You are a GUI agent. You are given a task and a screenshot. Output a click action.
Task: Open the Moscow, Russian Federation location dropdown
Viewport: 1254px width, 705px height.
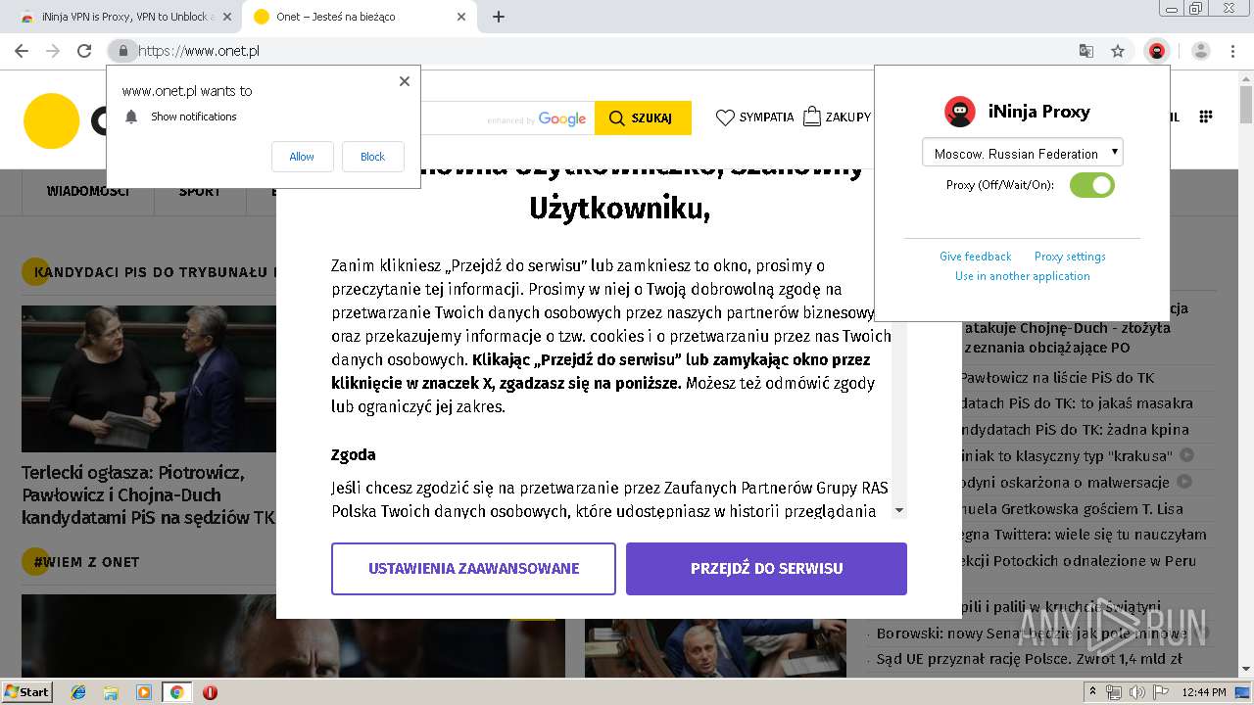(x=1023, y=153)
